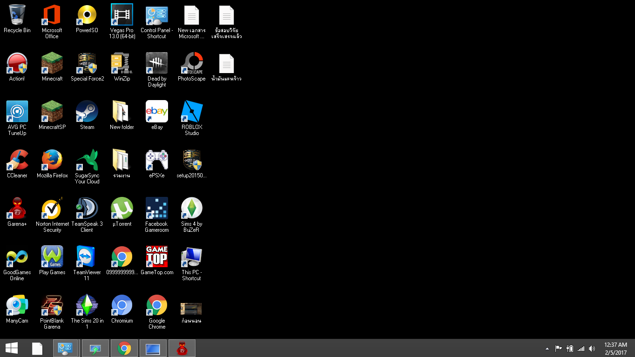Select the AVG PC TuneUp icon

click(17, 112)
